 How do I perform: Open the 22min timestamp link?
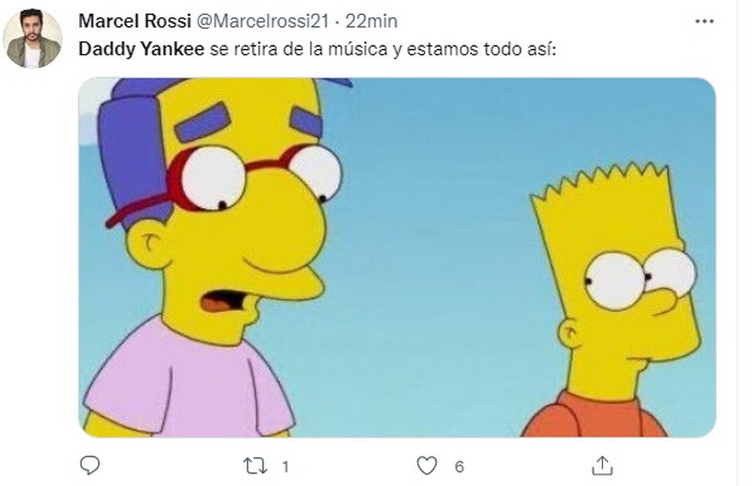372,21
